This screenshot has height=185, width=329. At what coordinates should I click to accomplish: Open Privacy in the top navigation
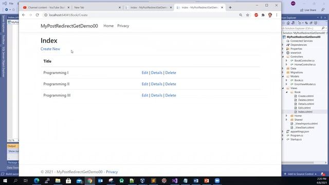pos(123,26)
